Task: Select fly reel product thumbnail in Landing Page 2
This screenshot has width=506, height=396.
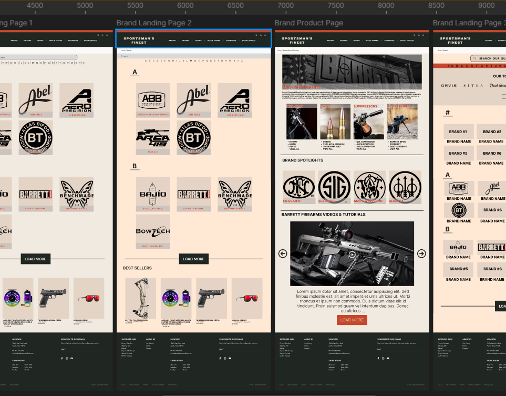Action: [x=176, y=299]
